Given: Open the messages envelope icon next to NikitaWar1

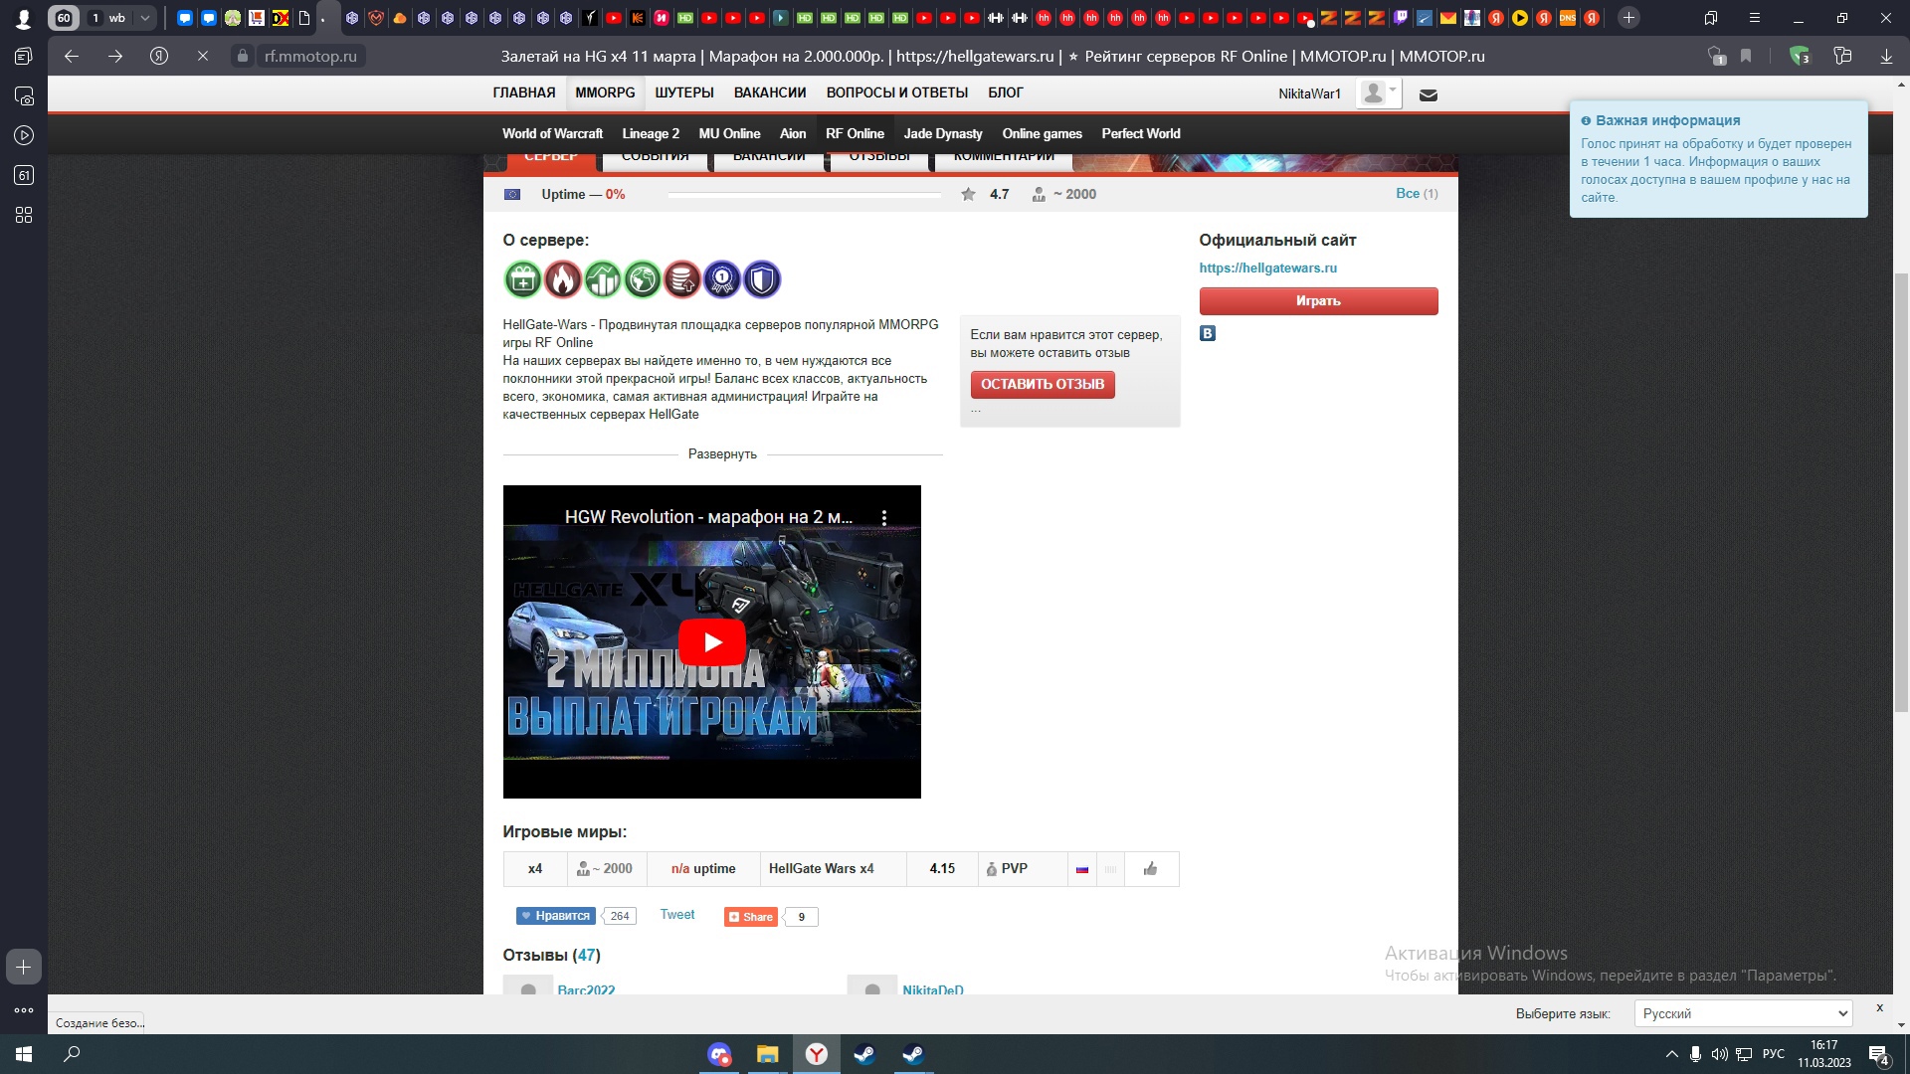Looking at the screenshot, I should point(1429,95).
